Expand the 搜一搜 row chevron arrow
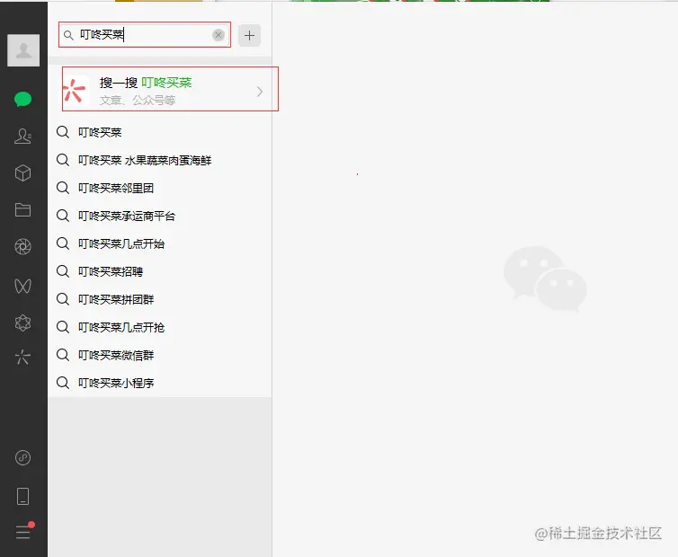 click(260, 92)
